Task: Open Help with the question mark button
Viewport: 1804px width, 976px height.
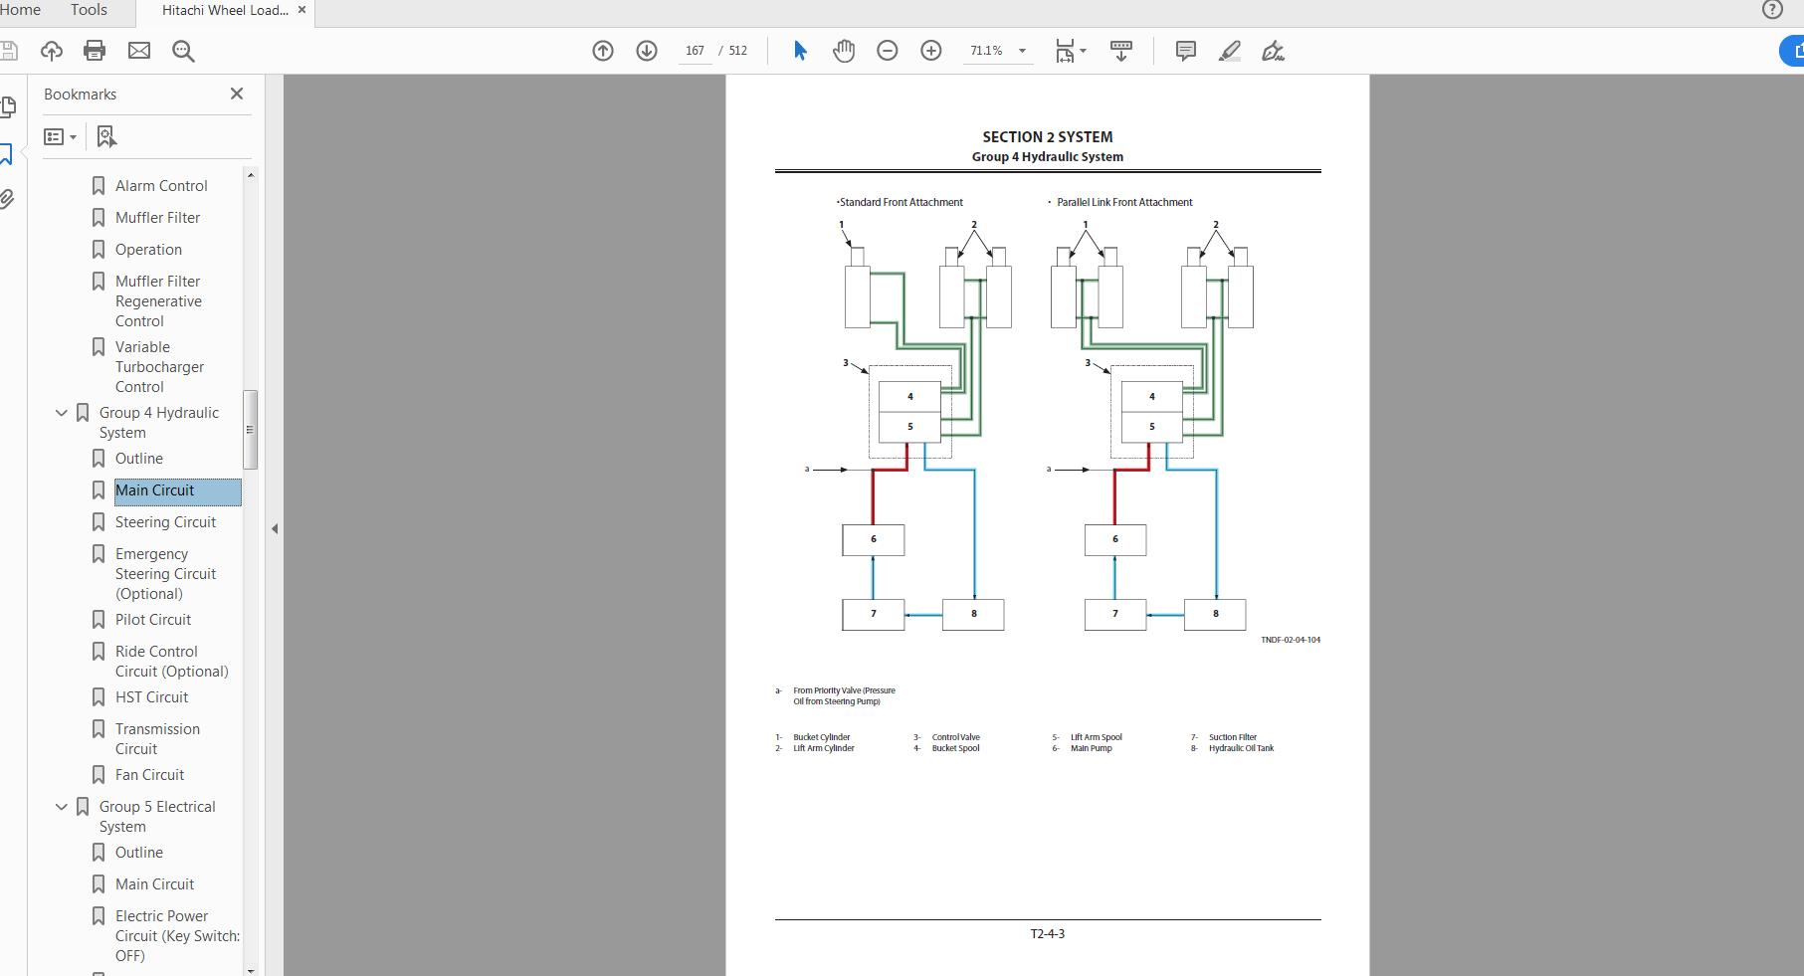Action: tap(1772, 10)
